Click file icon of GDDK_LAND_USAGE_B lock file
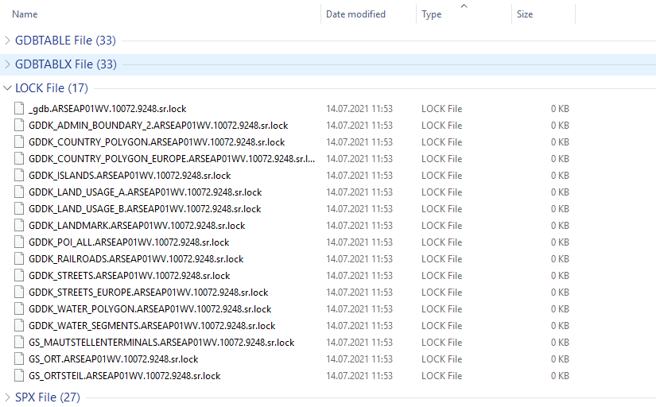 [x=19, y=209]
